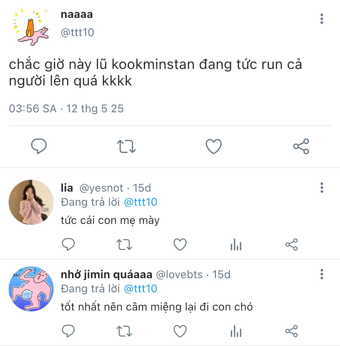Screen dimensions: 340x346
Task: Reply to lia's comment
Action: 68,245
